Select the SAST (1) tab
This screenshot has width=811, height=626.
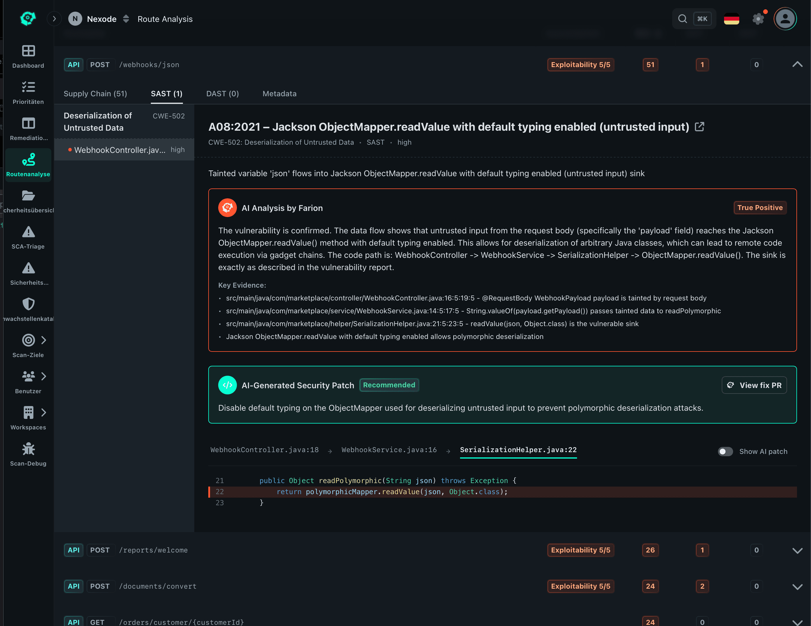click(166, 94)
